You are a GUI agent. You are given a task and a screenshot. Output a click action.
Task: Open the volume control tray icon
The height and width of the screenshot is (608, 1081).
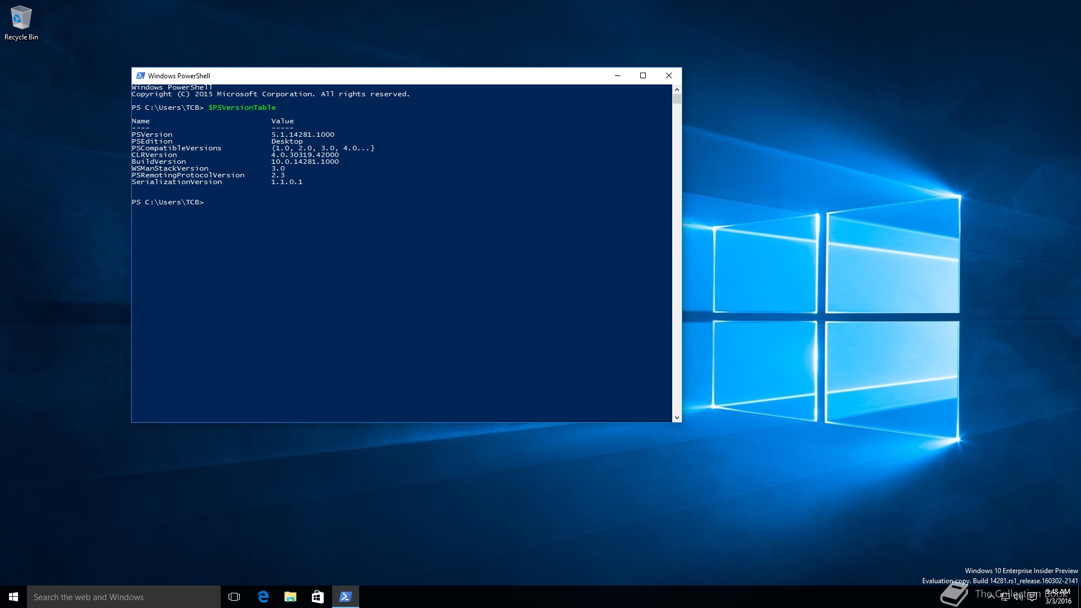pyautogui.click(x=1019, y=597)
